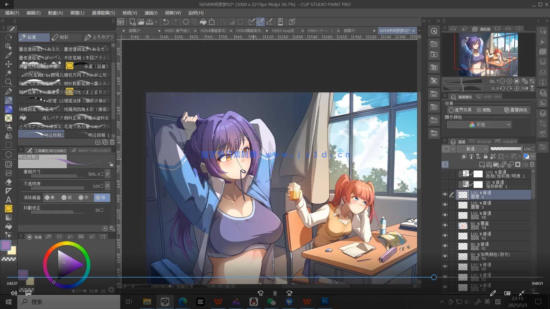Click the 邊界效果 effect button

click(x=460, y=110)
